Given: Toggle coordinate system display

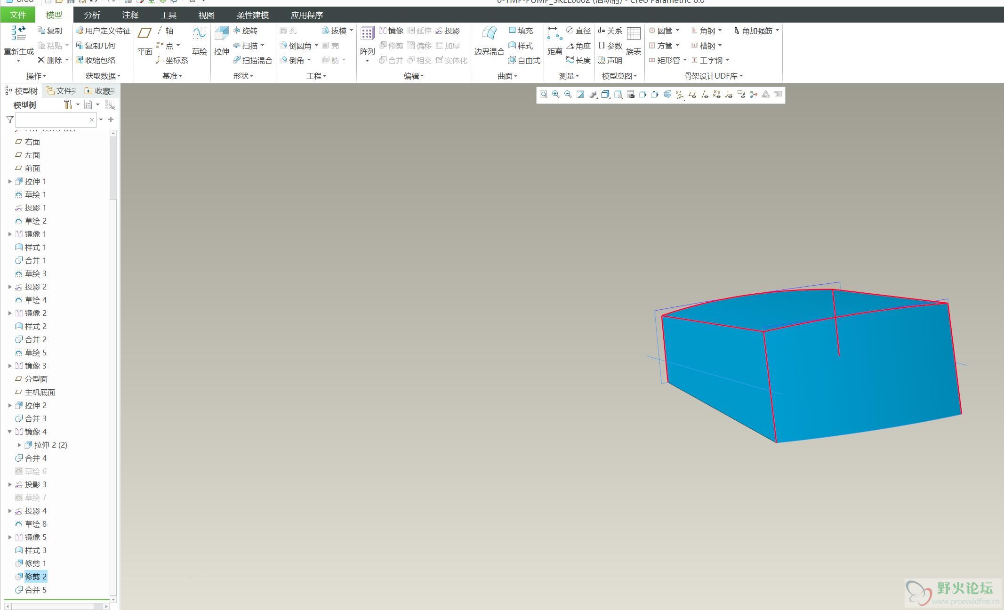Looking at the screenshot, I should click(x=729, y=95).
